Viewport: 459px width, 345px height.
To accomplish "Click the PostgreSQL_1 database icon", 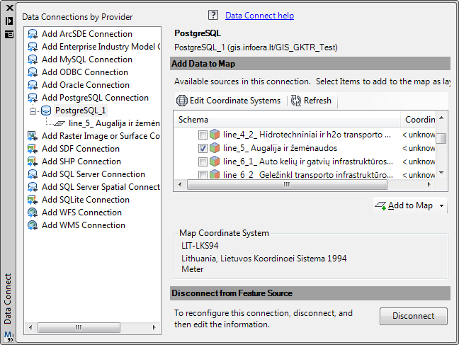I will point(46,111).
